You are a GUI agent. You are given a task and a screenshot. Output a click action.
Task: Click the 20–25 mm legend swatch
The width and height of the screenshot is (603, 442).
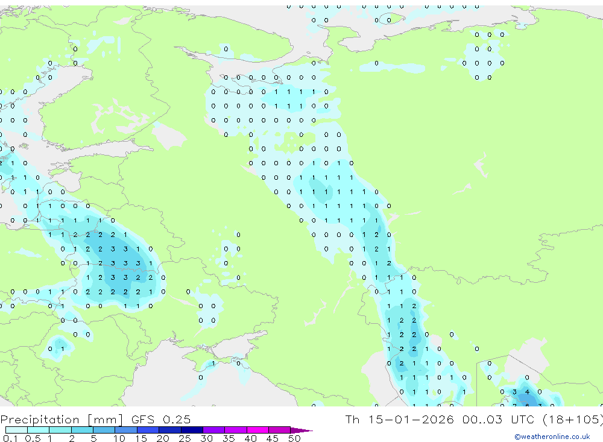point(170,430)
